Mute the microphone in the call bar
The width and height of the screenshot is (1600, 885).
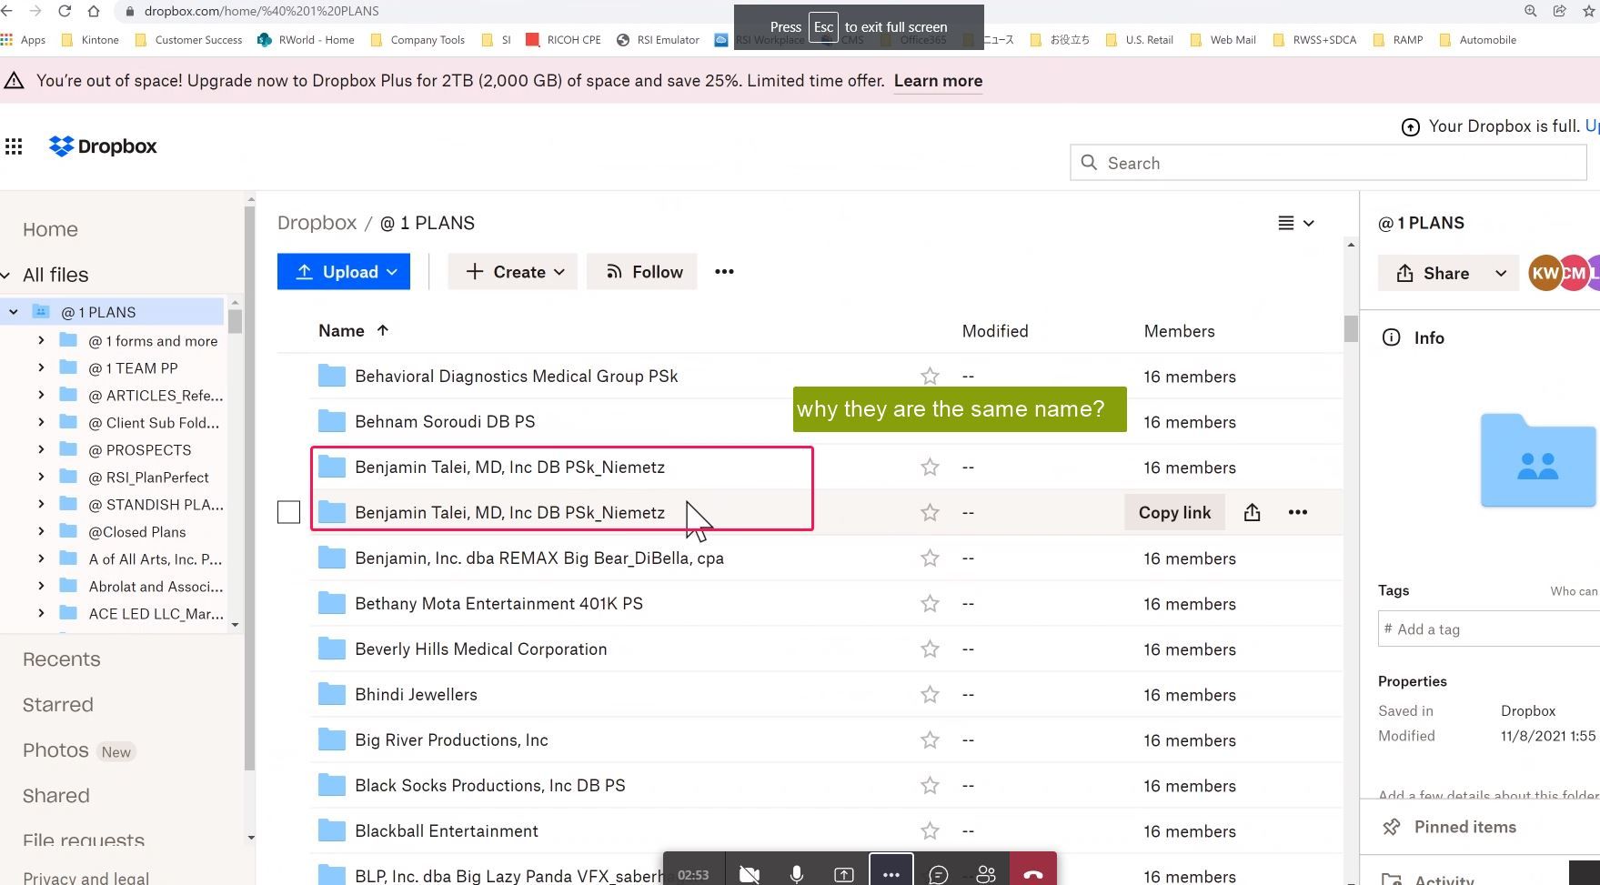coord(796,874)
